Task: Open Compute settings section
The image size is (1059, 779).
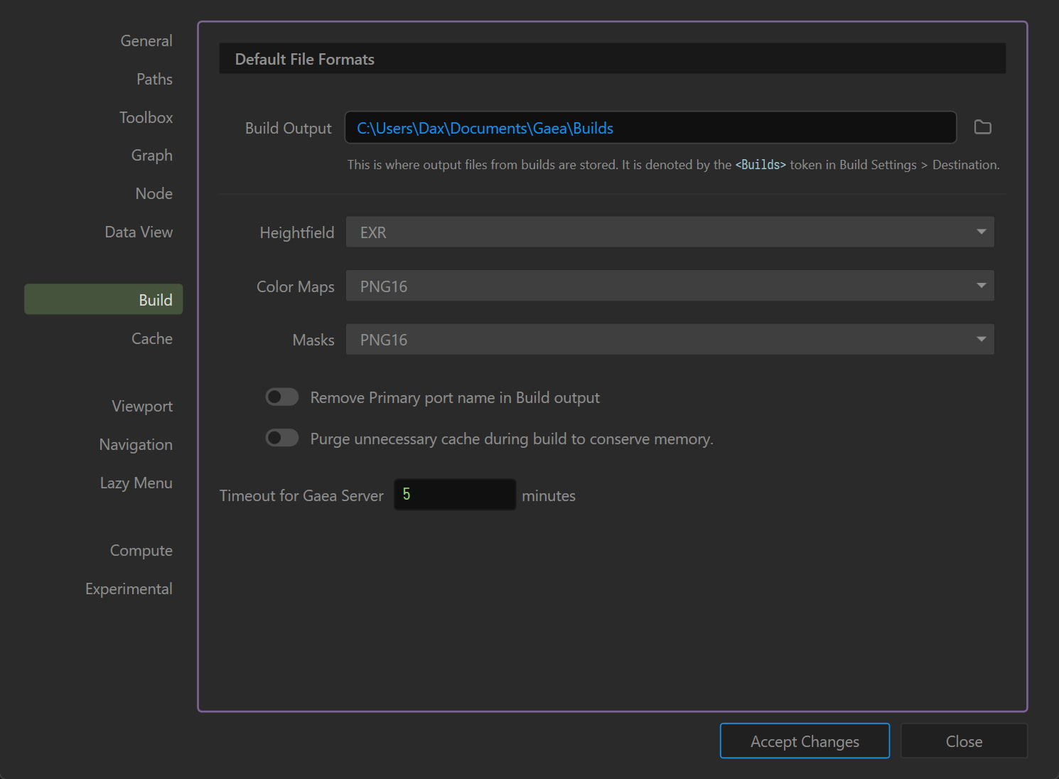Action: coord(141,550)
